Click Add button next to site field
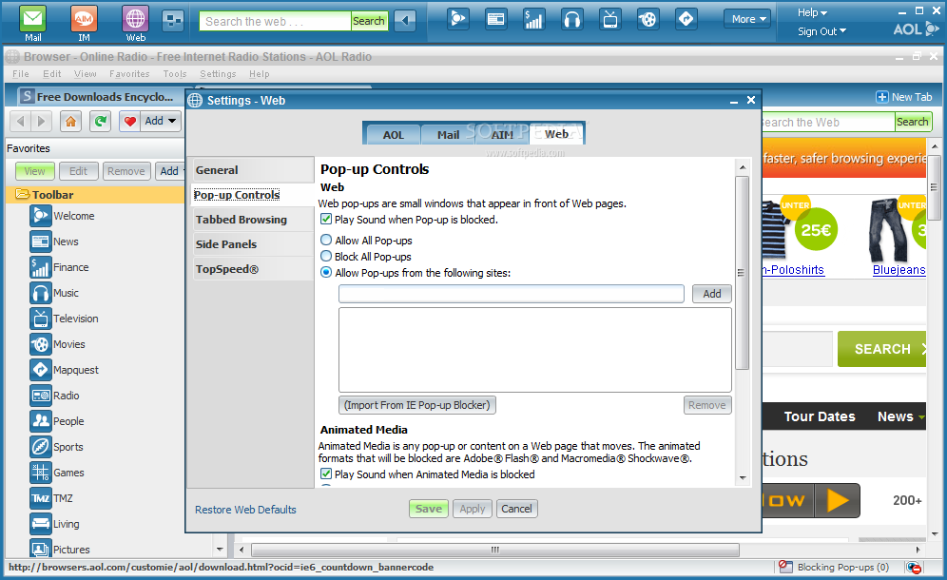947x580 pixels. [711, 294]
